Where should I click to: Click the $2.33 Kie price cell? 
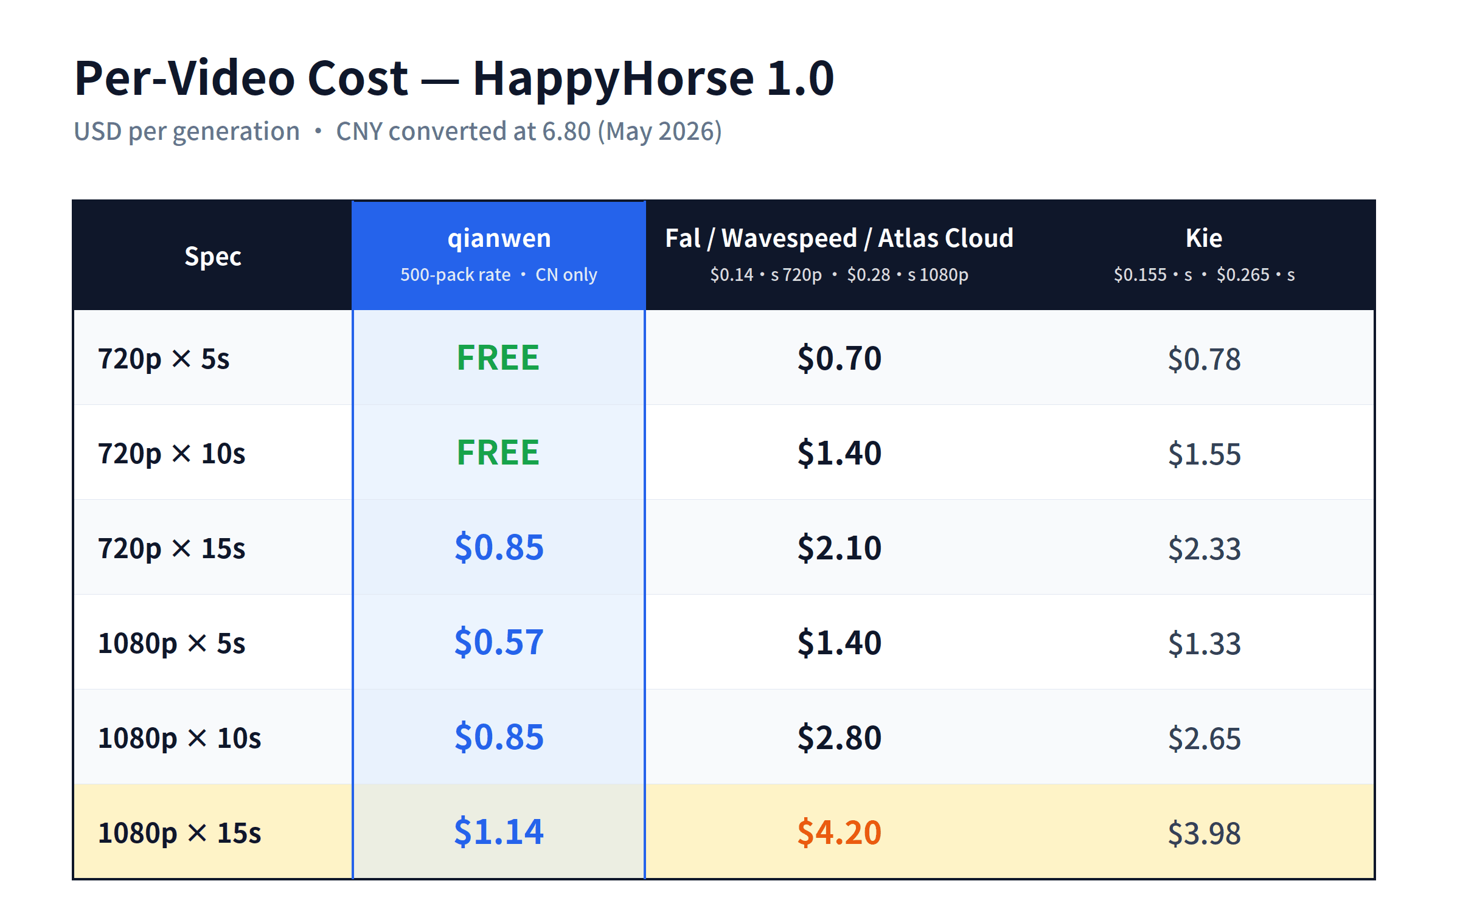click(1204, 548)
